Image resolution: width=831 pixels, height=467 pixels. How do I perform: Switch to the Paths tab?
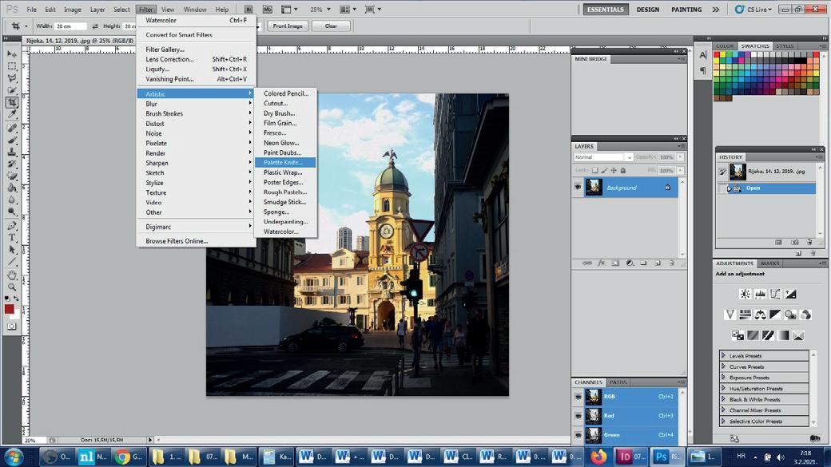[618, 382]
